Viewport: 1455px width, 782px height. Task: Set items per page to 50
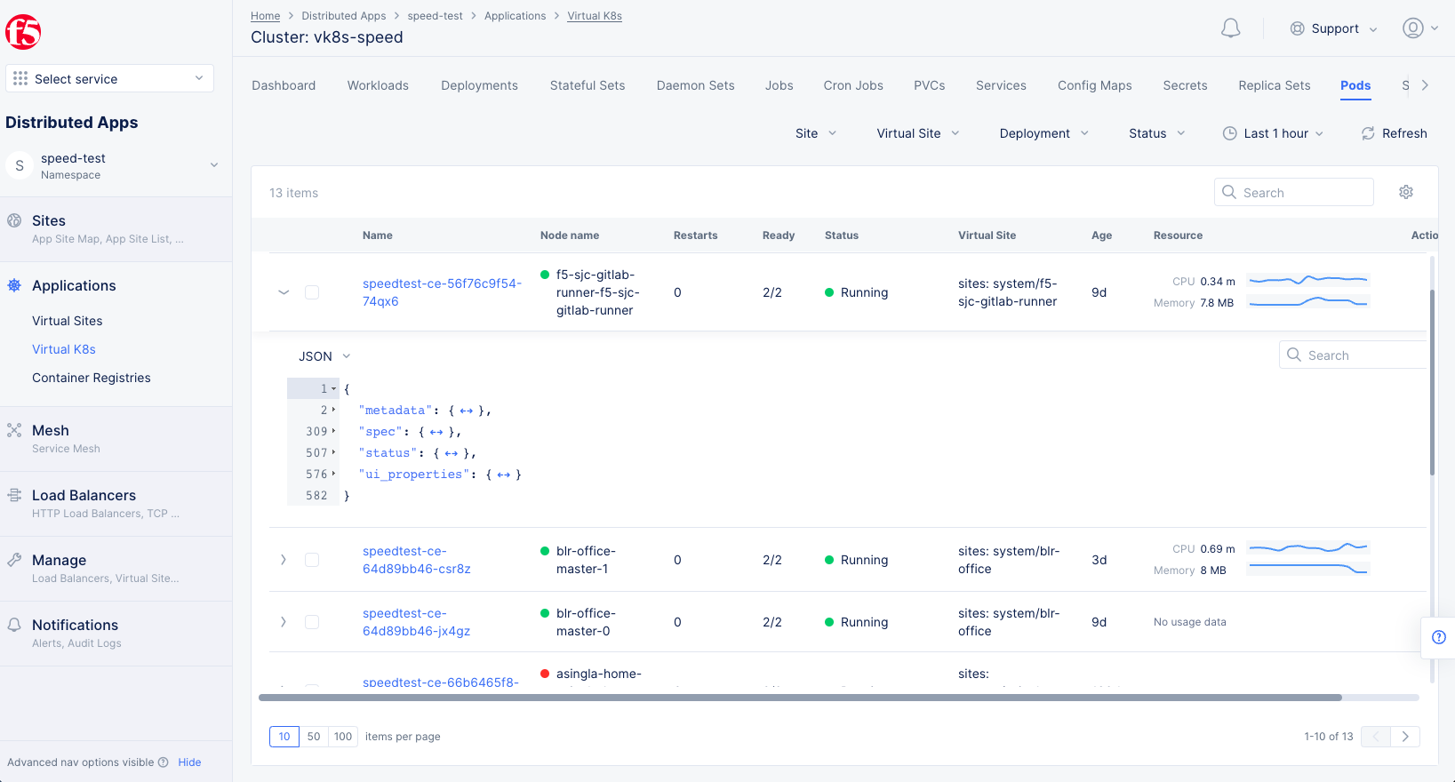tap(314, 737)
